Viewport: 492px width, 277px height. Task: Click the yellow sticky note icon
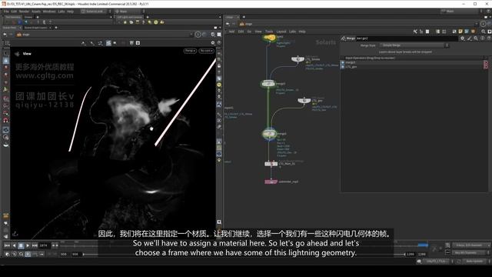click(460, 32)
